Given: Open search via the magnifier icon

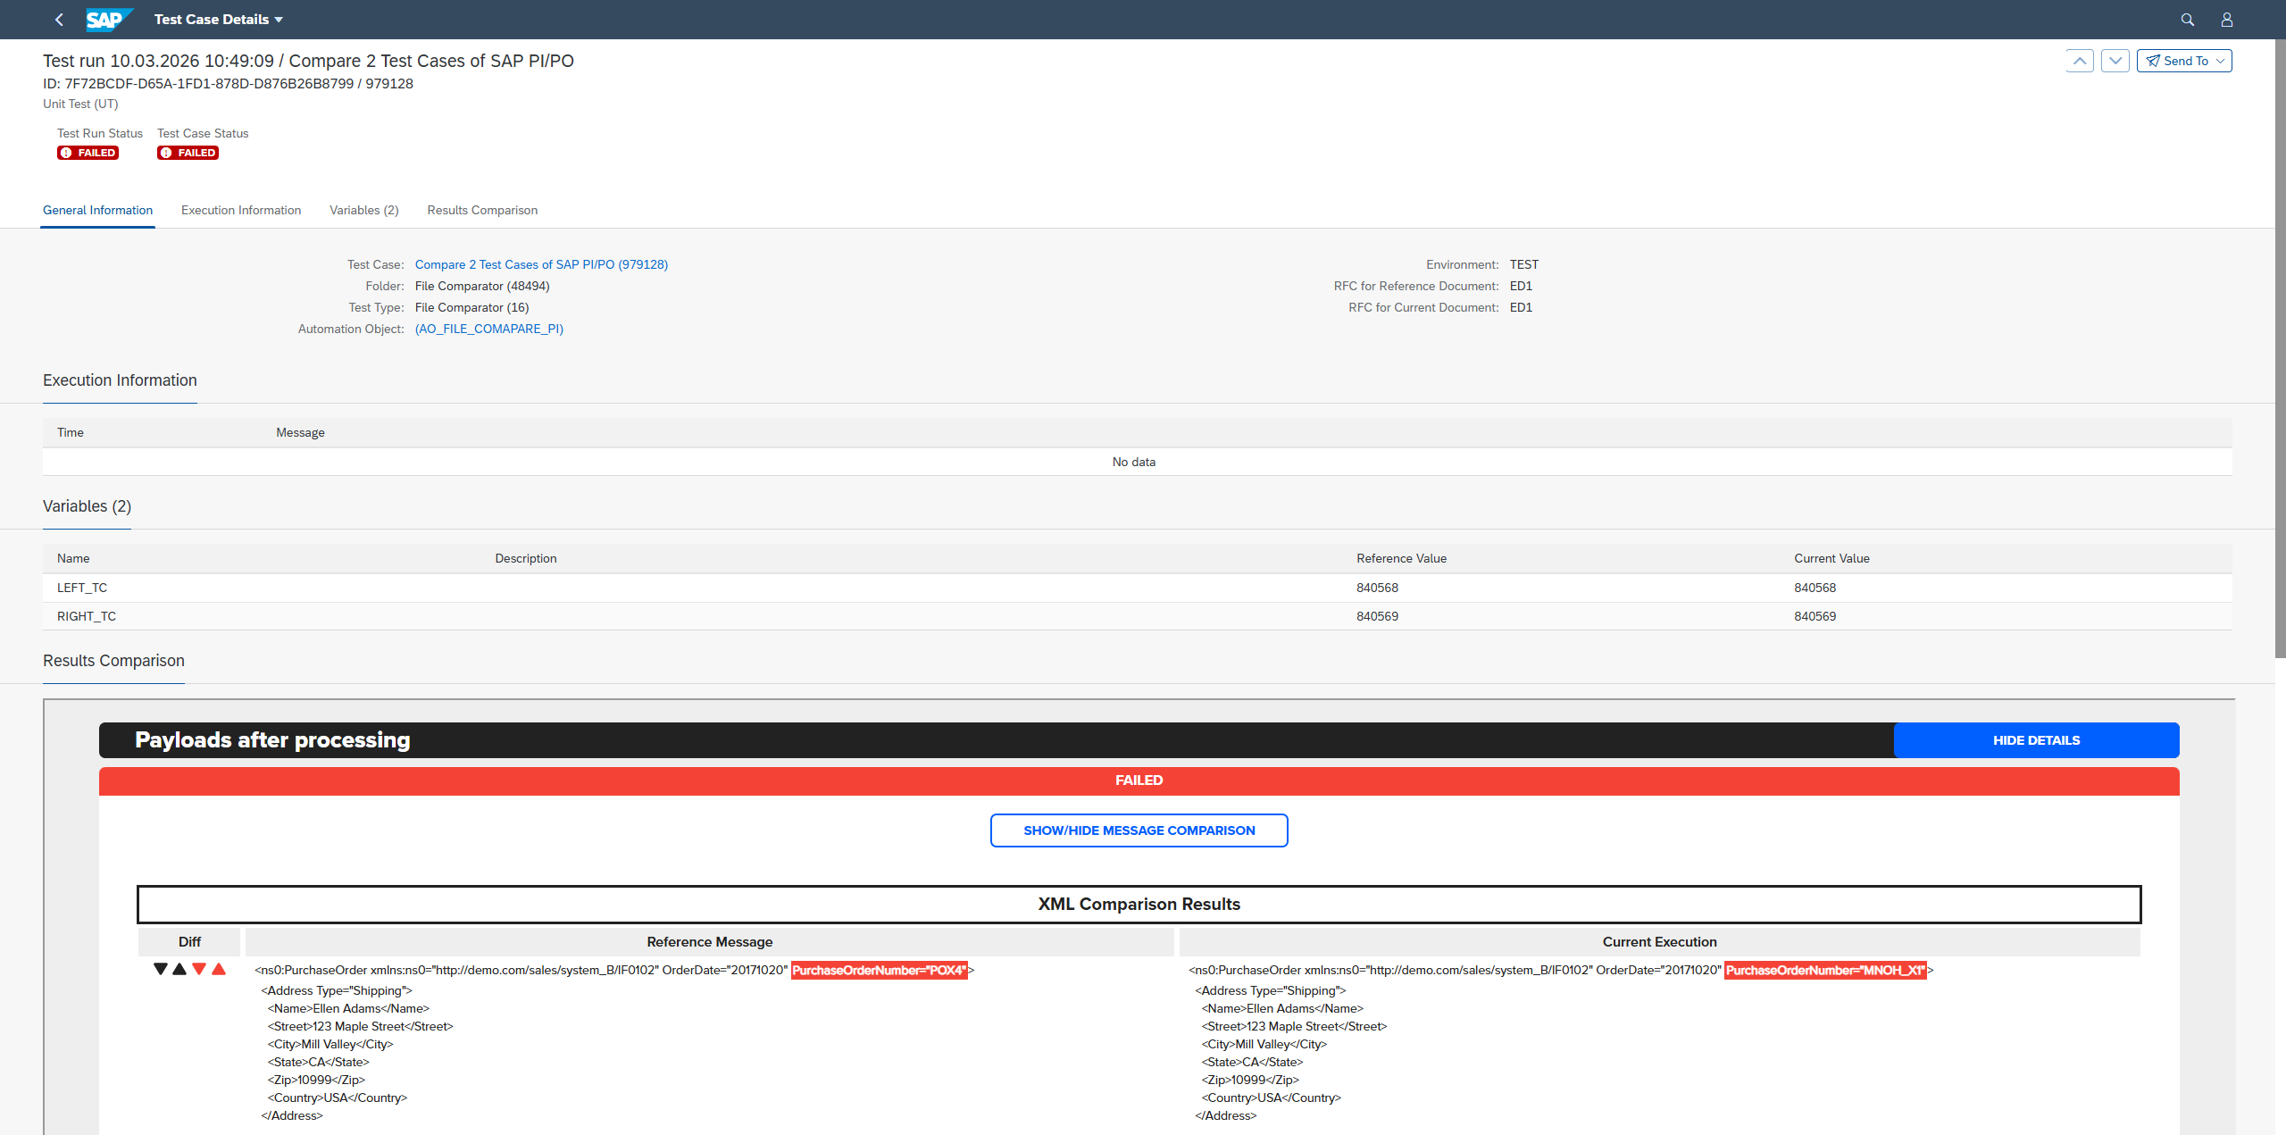Looking at the screenshot, I should [2187, 20].
